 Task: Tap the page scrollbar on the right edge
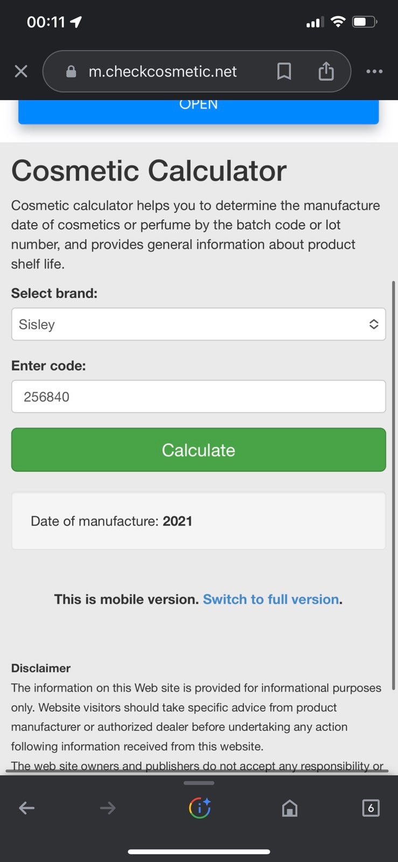394,485
